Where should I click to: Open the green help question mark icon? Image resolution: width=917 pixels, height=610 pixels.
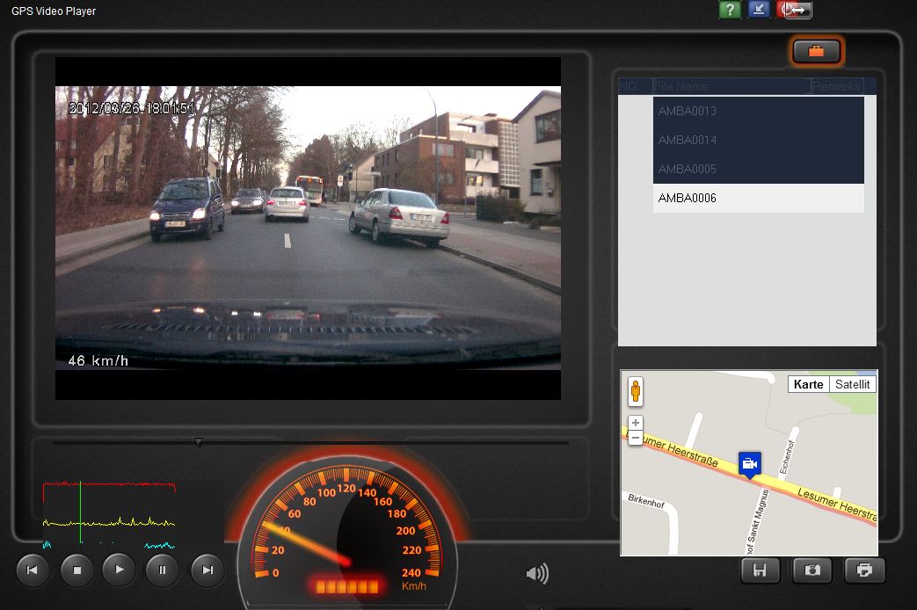point(729,10)
